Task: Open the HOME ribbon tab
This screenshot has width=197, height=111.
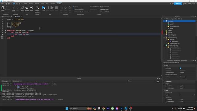Action: click(25, 4)
